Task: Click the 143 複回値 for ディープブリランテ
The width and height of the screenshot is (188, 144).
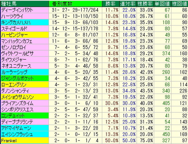Action: coord(183,122)
